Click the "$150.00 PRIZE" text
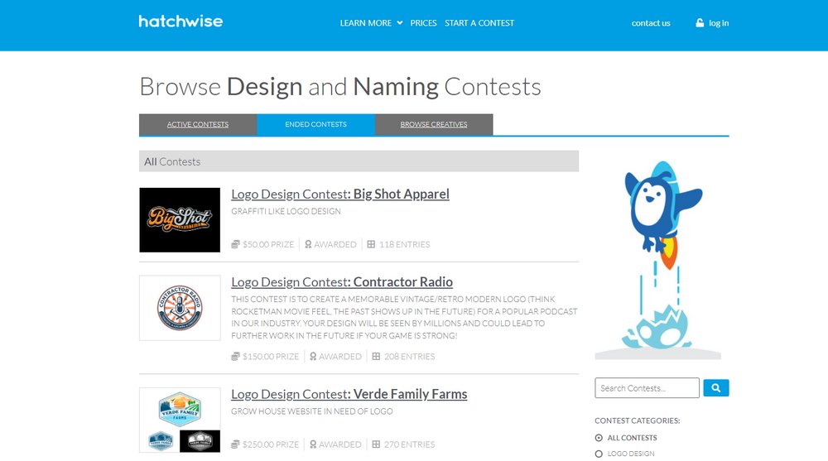 pos(271,357)
